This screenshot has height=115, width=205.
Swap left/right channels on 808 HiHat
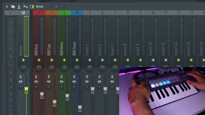[x=61, y=82]
